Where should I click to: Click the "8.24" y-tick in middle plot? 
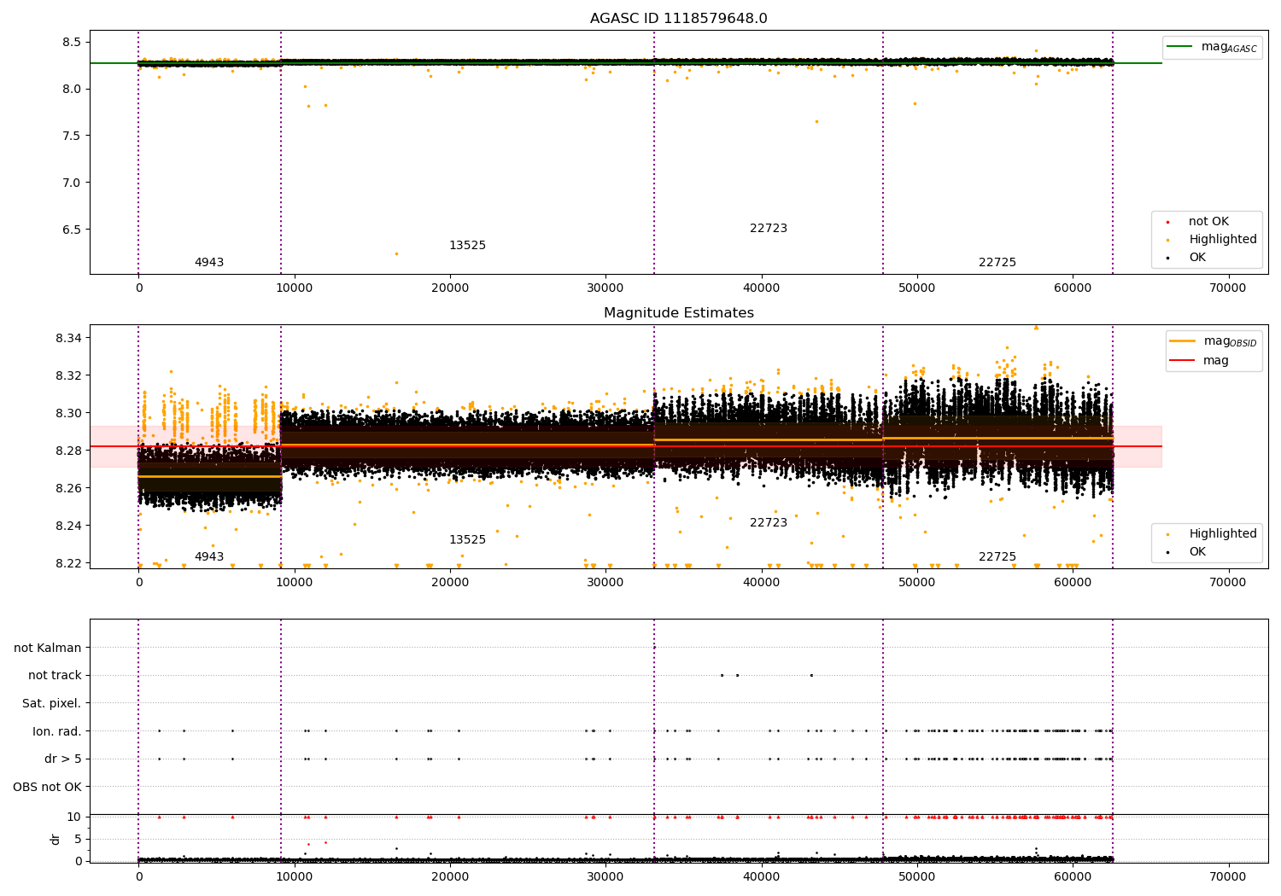(68, 527)
